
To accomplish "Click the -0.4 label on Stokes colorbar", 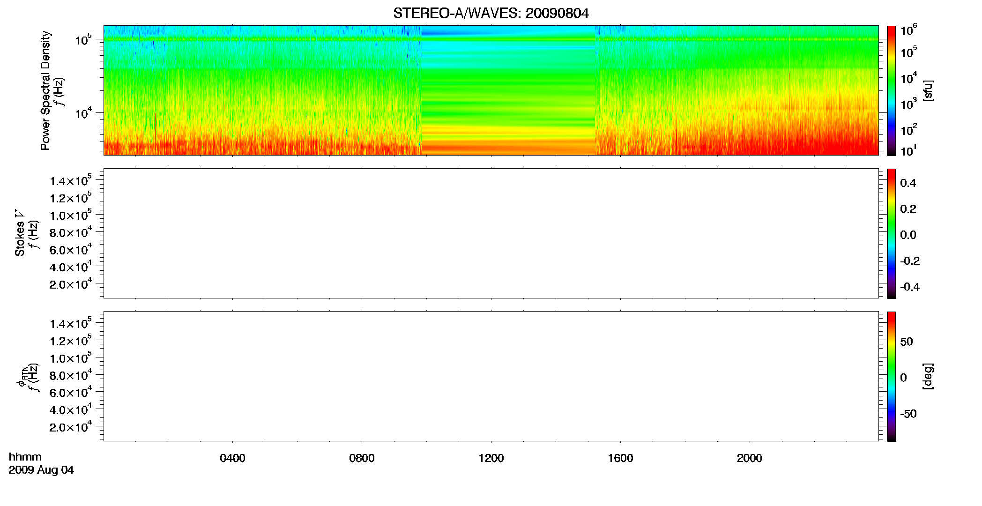I will point(910,287).
